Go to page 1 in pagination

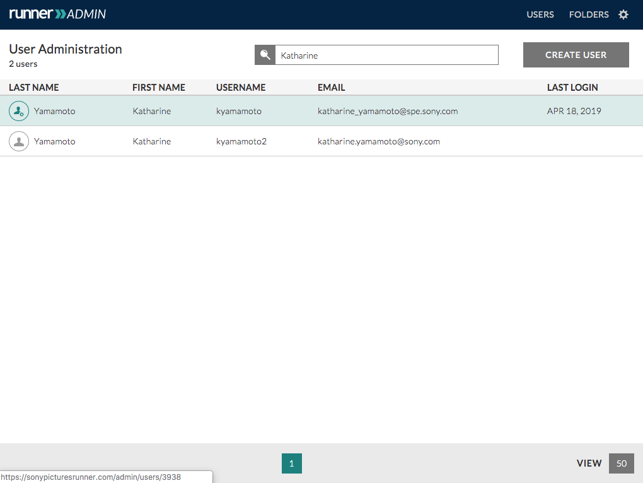coord(292,463)
